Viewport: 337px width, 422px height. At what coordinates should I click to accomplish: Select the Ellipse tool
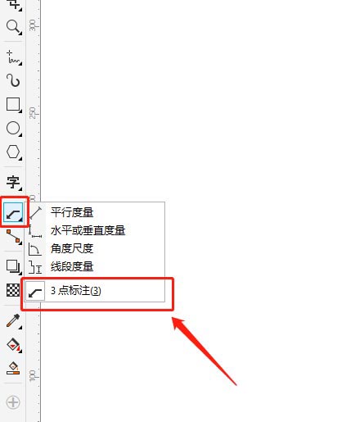click(x=13, y=129)
